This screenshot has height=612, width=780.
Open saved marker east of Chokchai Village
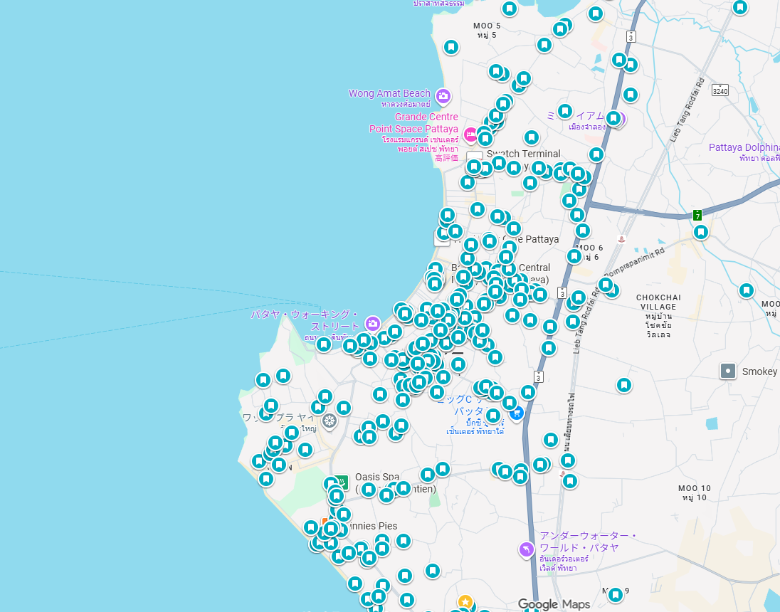(746, 290)
